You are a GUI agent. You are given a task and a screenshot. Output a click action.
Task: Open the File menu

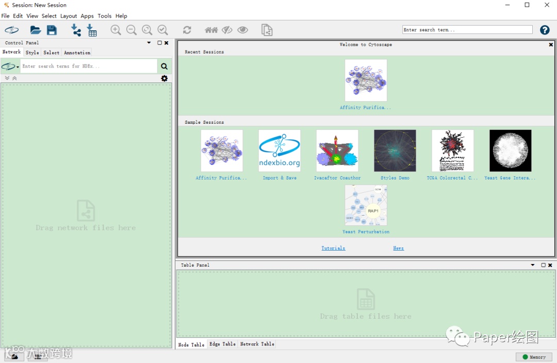pos(5,16)
